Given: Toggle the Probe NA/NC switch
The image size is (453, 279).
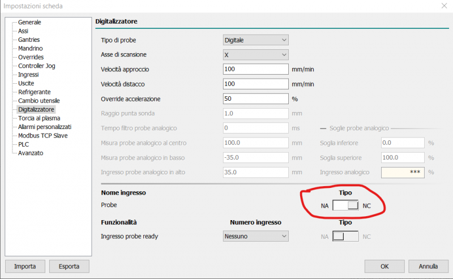Looking at the screenshot, I should click(346, 205).
